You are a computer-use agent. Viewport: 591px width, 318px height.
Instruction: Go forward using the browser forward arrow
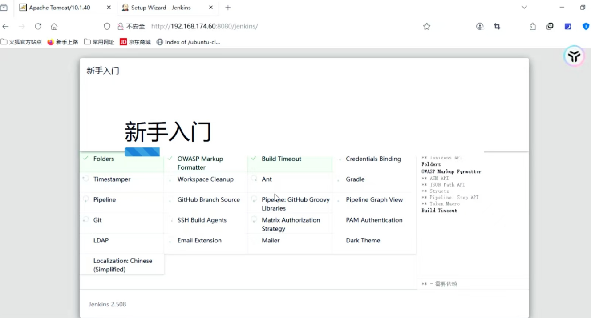click(22, 27)
